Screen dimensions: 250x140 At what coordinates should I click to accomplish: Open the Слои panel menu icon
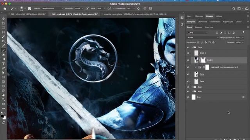[x=248, y=27]
